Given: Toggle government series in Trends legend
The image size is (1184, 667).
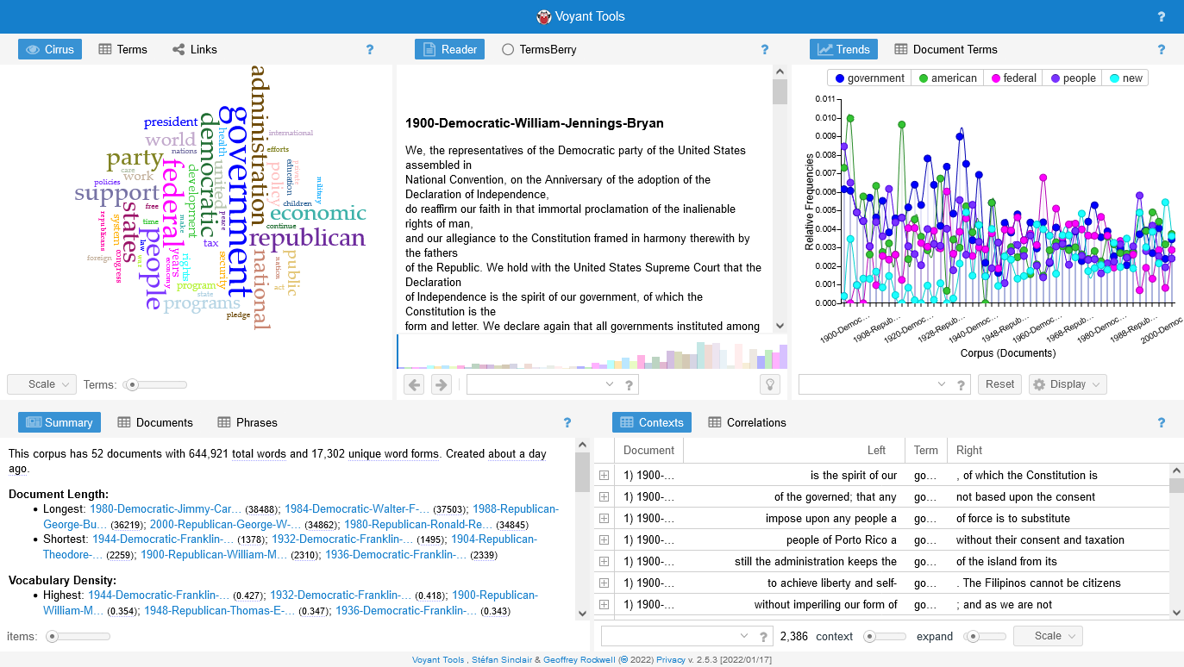Looking at the screenshot, I should 869,78.
